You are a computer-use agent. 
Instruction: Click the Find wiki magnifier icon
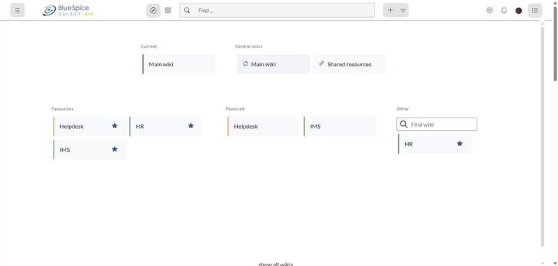[404, 125]
